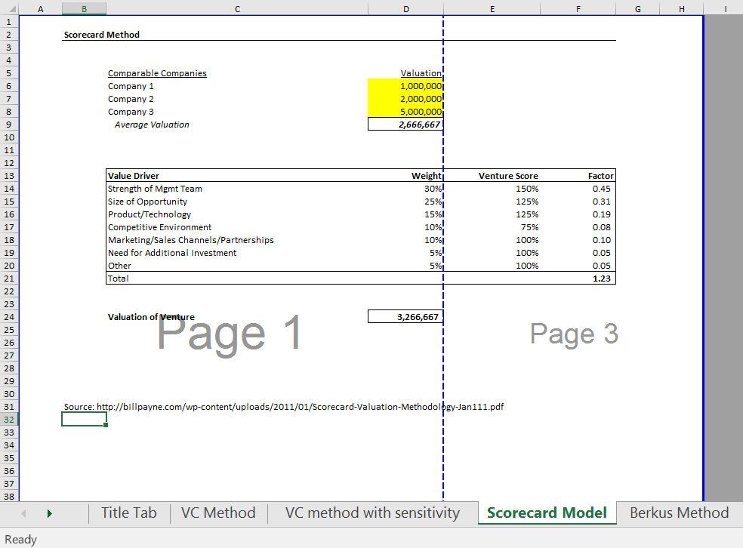Click Need for Additional Investment label
The height and width of the screenshot is (548, 743).
tap(172, 252)
